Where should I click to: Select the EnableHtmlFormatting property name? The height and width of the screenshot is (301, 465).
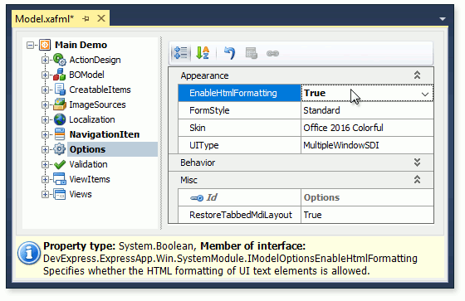tap(240, 93)
